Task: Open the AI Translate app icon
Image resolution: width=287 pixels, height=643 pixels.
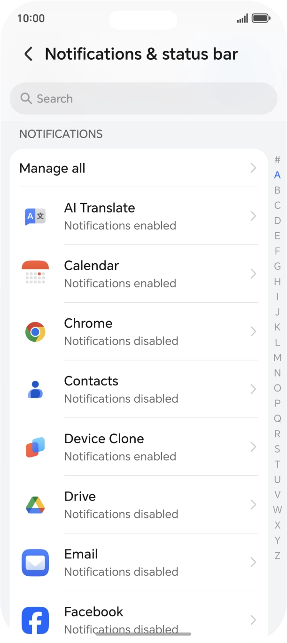Action: click(35, 216)
